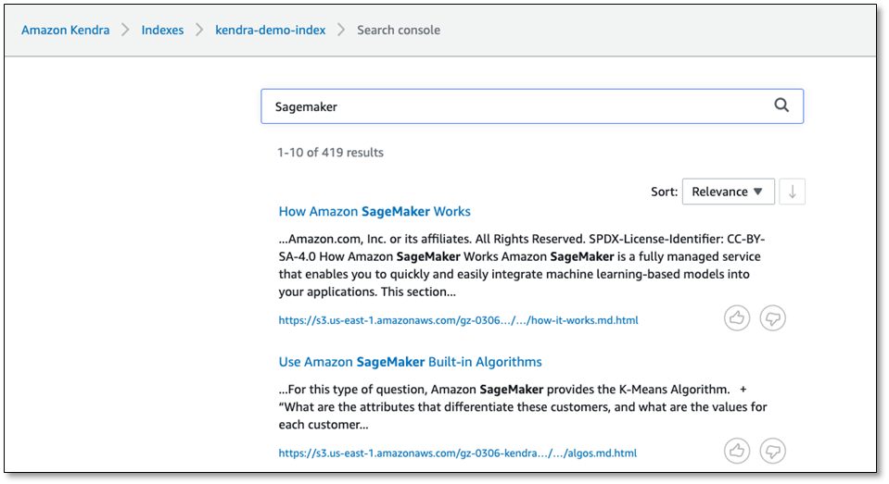Click the How Amazon SageMaker Works snippet text

pos(522,266)
